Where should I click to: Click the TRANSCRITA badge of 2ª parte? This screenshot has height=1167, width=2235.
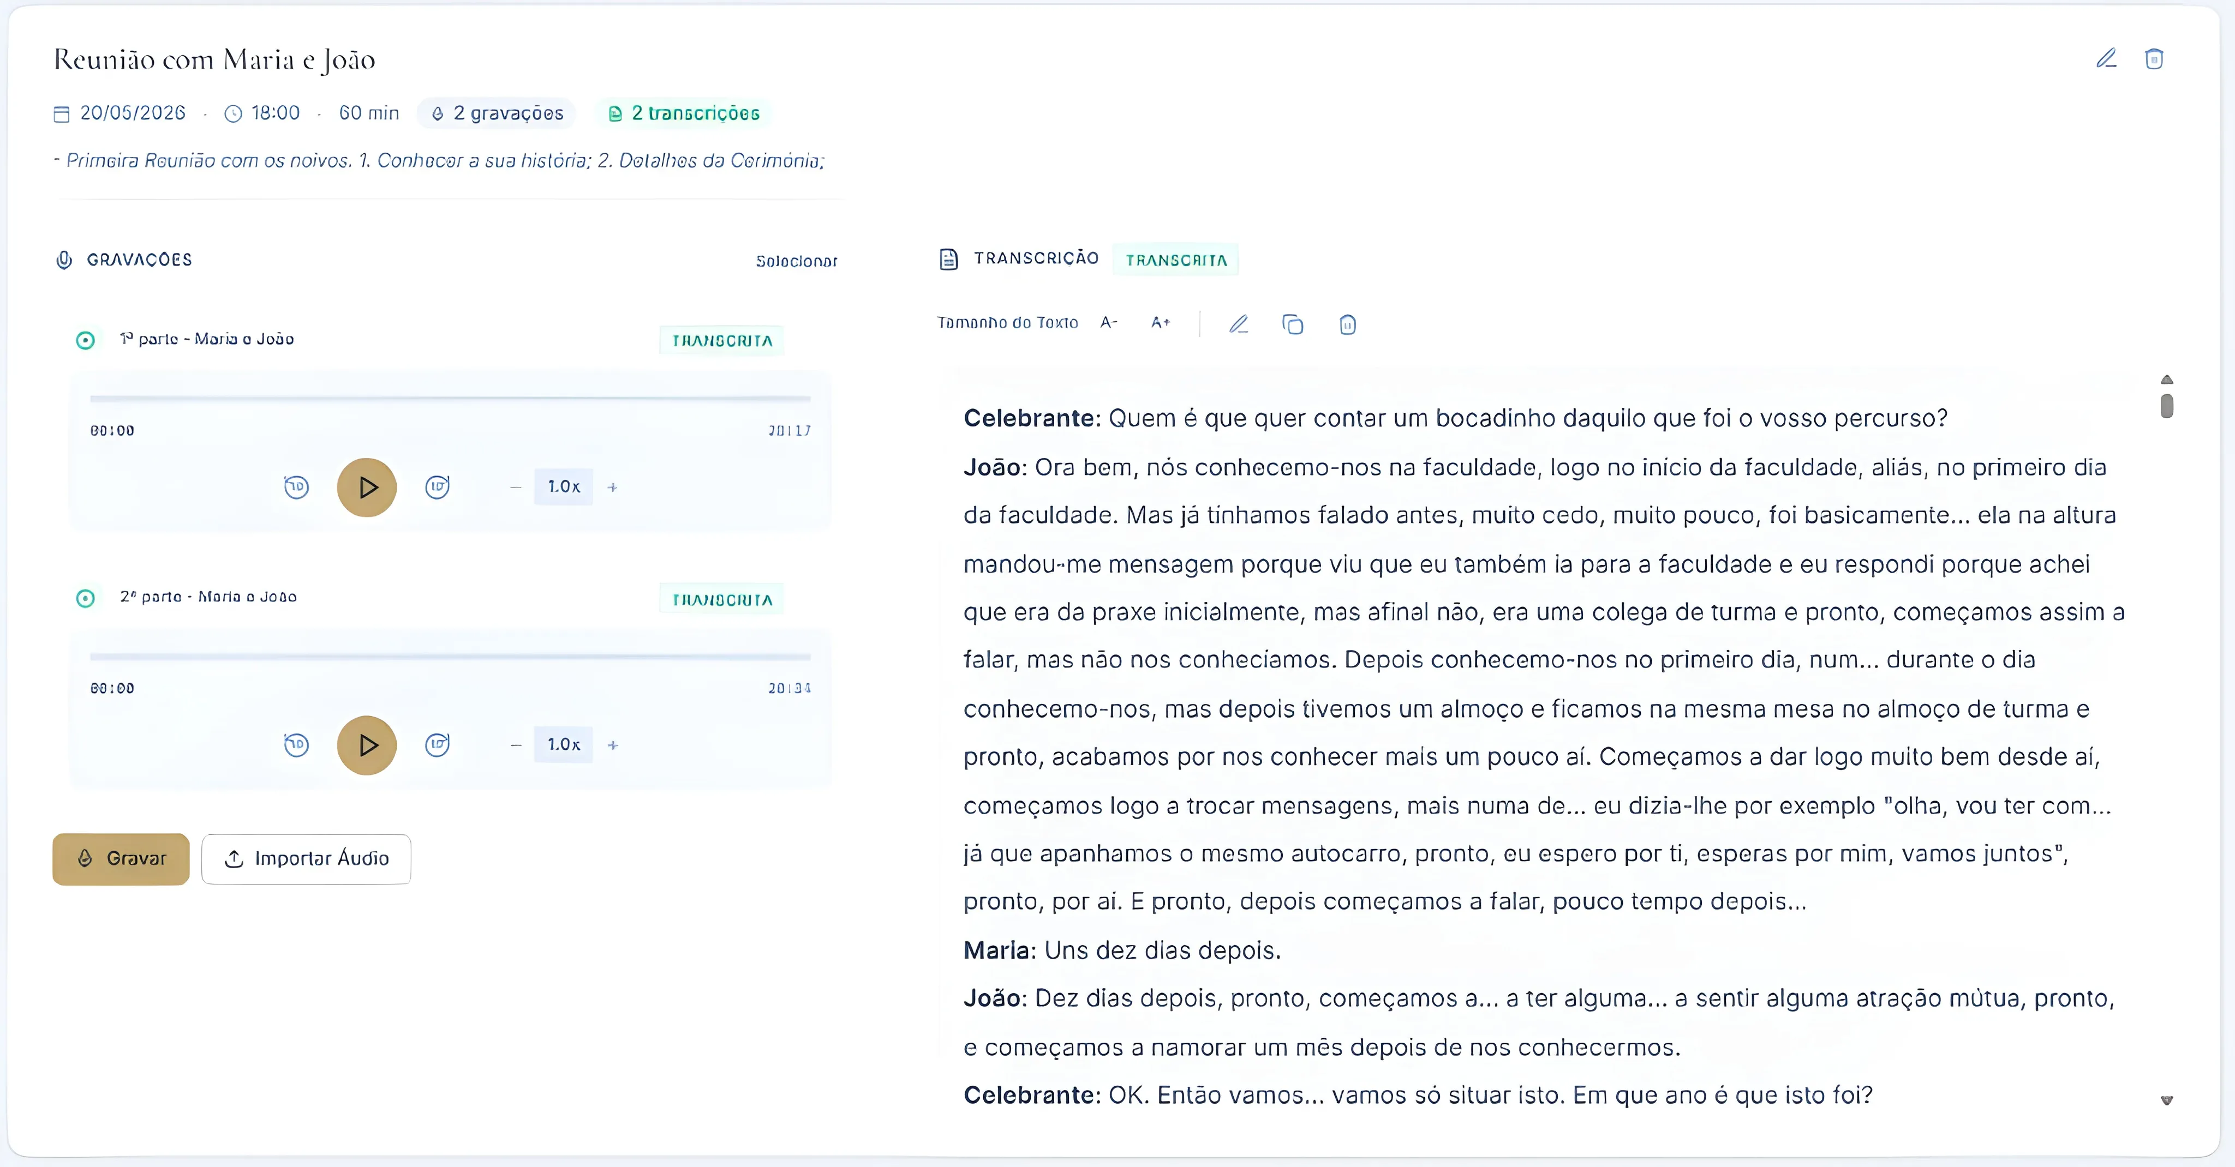pos(722,600)
